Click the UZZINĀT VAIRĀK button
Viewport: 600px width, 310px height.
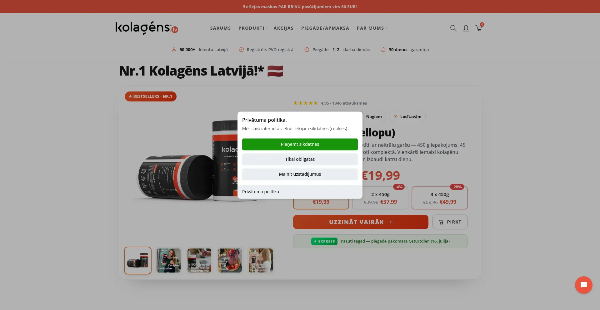click(361, 222)
